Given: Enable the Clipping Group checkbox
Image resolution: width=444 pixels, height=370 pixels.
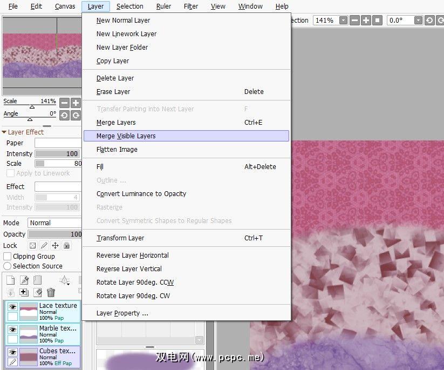Looking at the screenshot, I should pyautogui.click(x=8, y=257).
